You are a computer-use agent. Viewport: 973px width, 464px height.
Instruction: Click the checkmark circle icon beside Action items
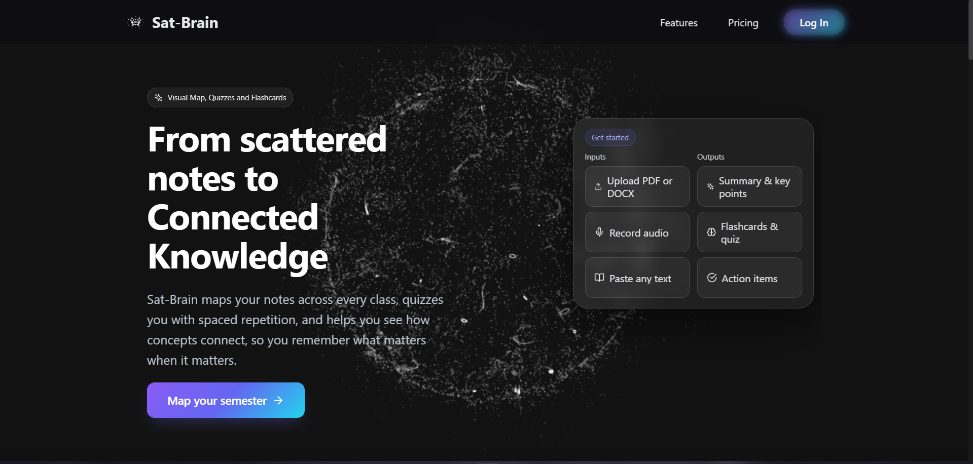point(712,278)
